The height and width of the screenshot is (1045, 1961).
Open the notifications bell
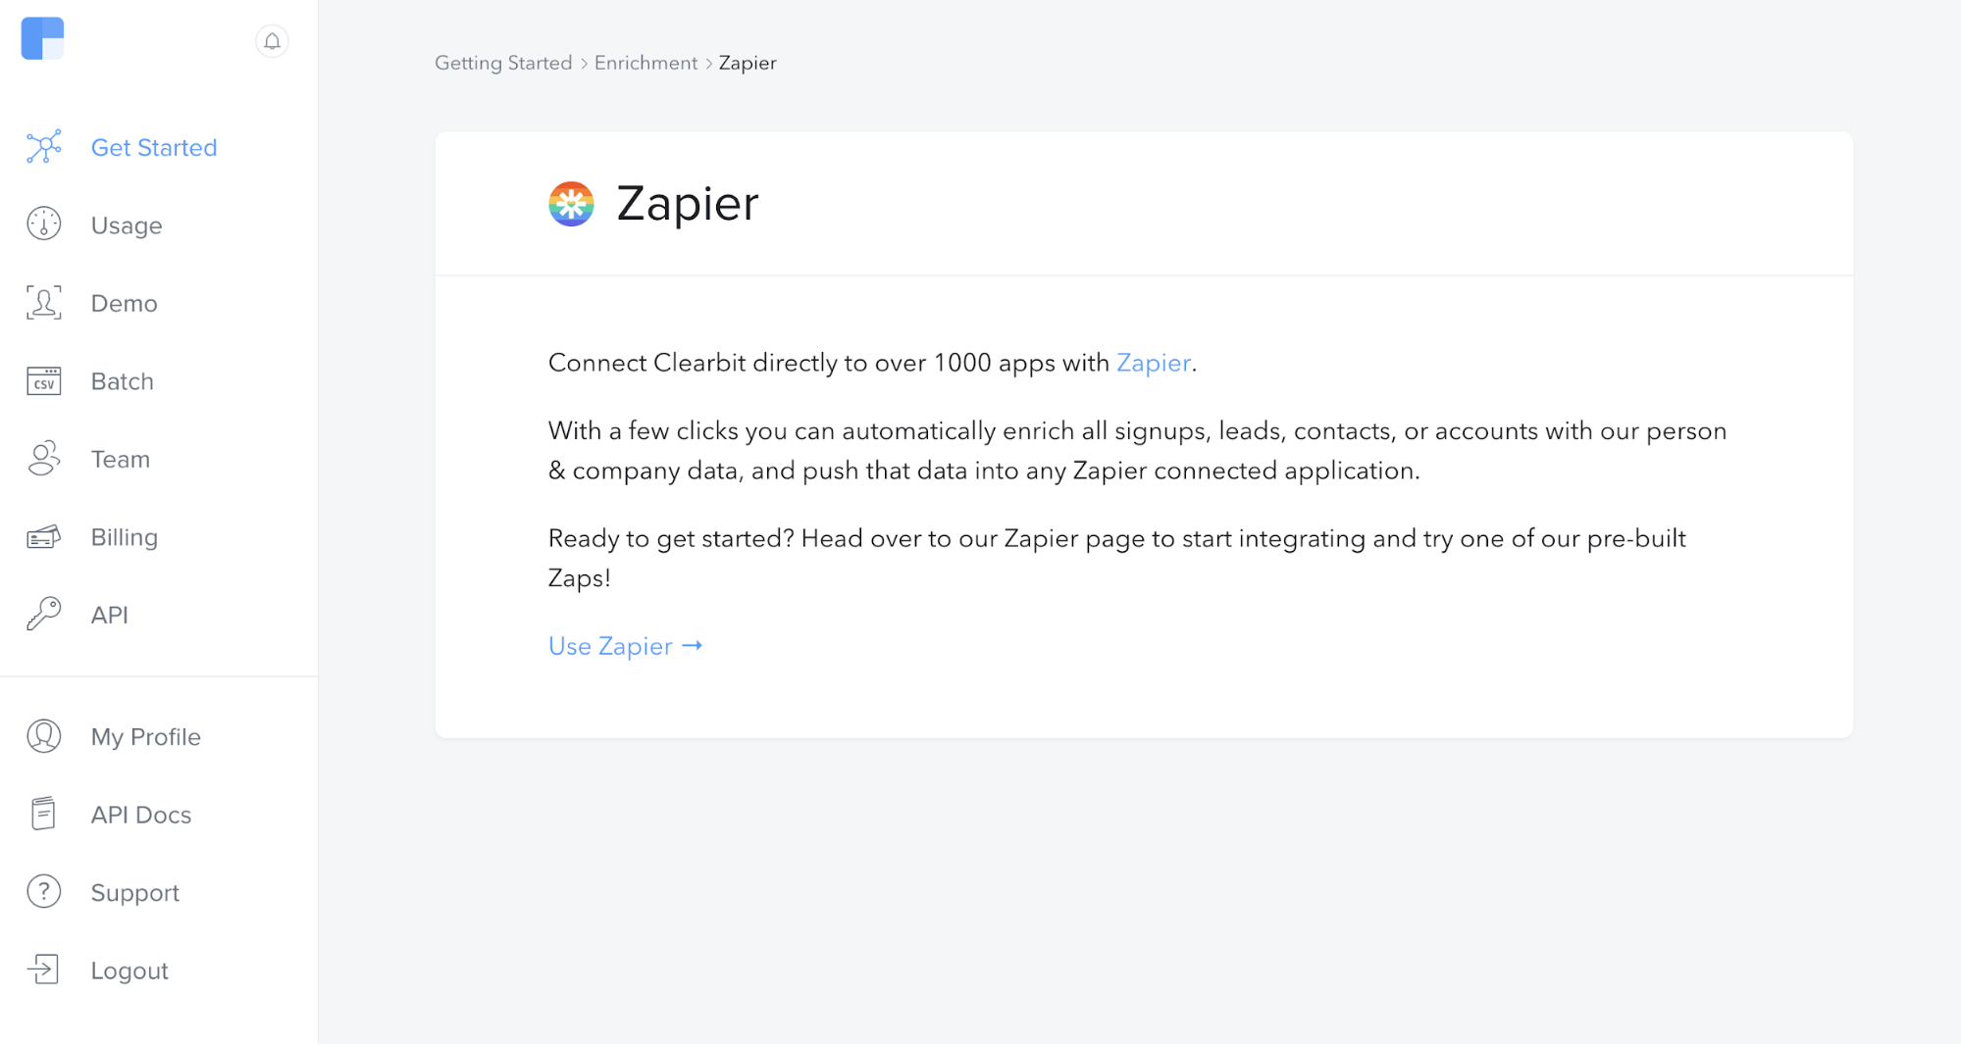(x=272, y=41)
